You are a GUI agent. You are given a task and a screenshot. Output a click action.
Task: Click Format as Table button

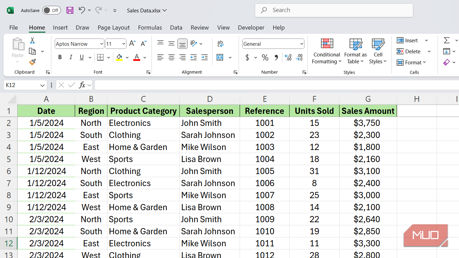[x=355, y=51]
